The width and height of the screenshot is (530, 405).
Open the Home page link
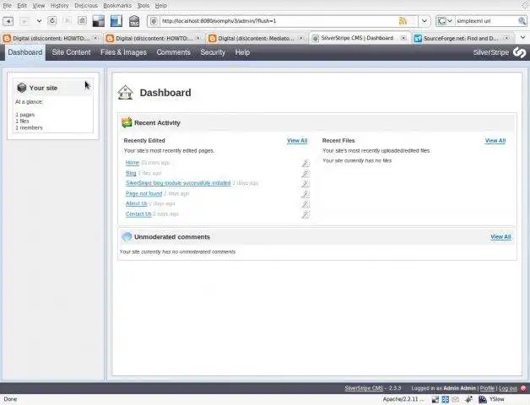pos(132,163)
